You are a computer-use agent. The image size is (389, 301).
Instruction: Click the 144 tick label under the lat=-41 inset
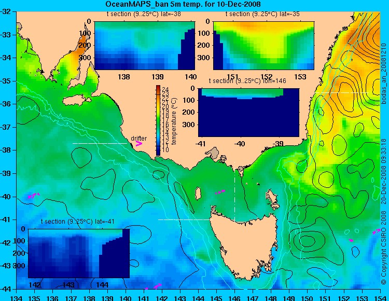(x=102, y=284)
